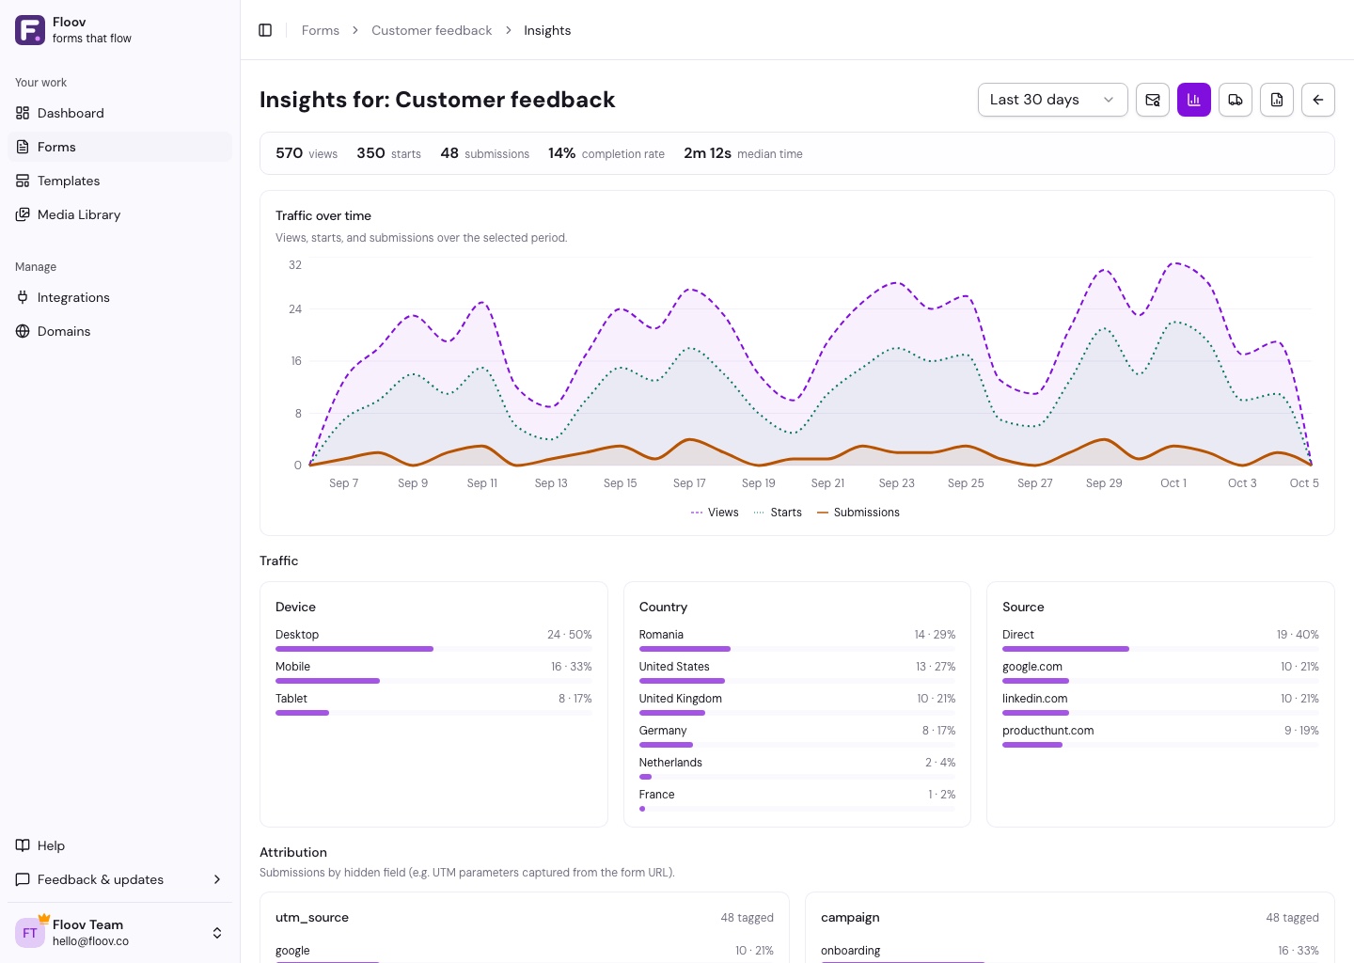Viewport: 1354px width, 963px height.
Task: Click the Views legend entry
Action: [x=715, y=513]
